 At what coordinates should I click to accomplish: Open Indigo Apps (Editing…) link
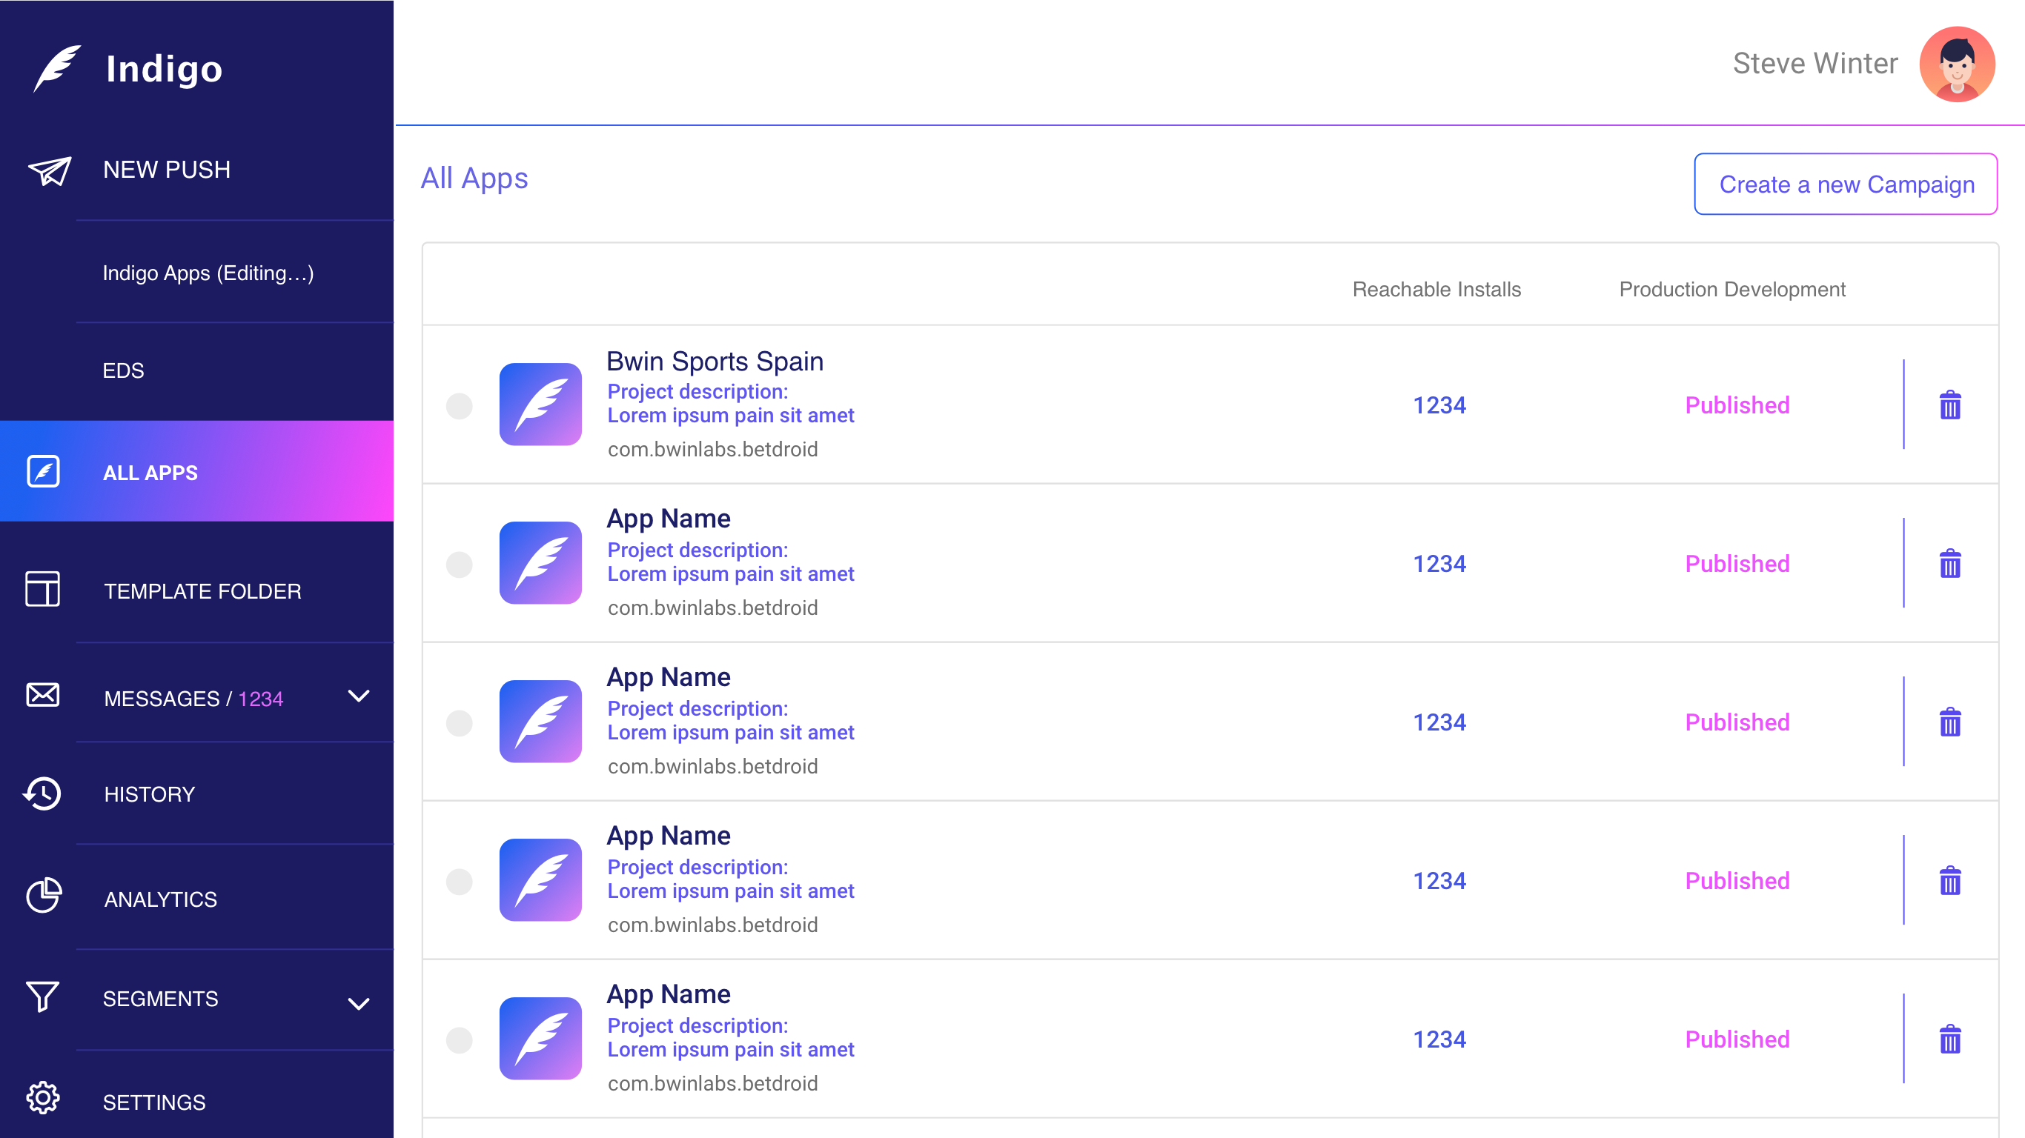(208, 273)
